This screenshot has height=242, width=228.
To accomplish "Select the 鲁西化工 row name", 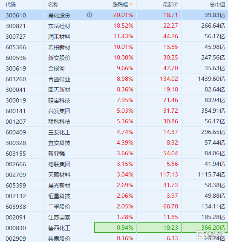I will click(x=59, y=228).
